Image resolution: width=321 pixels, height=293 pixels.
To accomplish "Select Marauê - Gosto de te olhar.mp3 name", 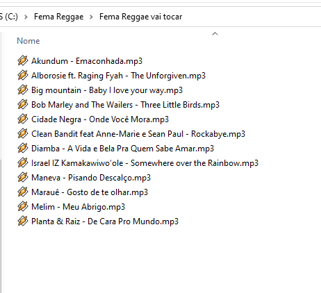I will (x=90, y=192).
